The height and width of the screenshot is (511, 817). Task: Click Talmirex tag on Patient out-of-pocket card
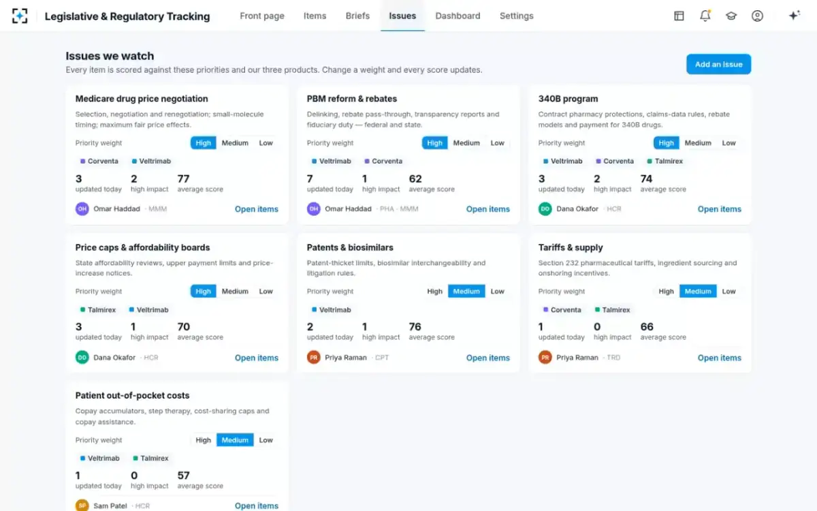pyautogui.click(x=150, y=459)
